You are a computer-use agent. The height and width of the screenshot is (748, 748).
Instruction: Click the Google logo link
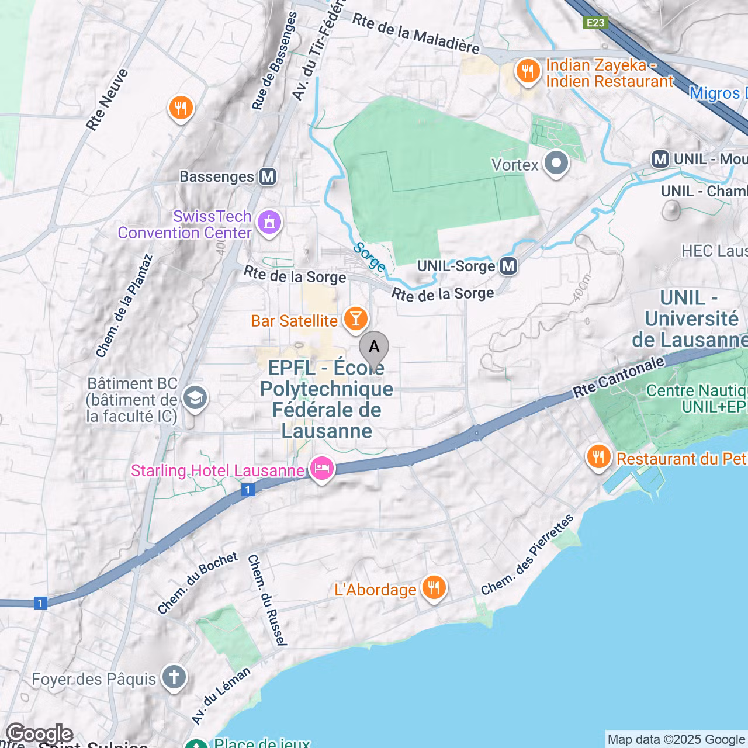(40, 734)
